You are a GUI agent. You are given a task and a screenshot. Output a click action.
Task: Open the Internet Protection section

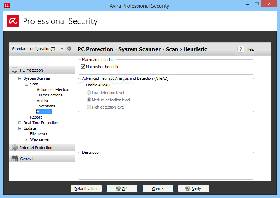click(42, 148)
